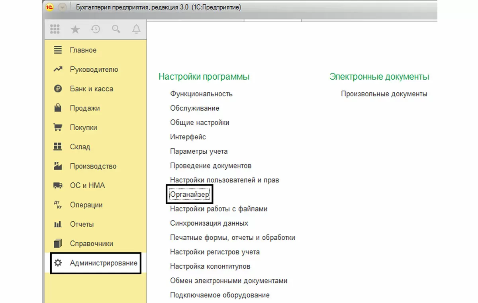Screen dimensions: 478x303
Task: Open the sections menu grid icon
Action: point(55,29)
